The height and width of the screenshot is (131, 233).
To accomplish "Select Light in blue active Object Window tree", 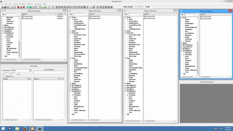I will click(187, 64).
